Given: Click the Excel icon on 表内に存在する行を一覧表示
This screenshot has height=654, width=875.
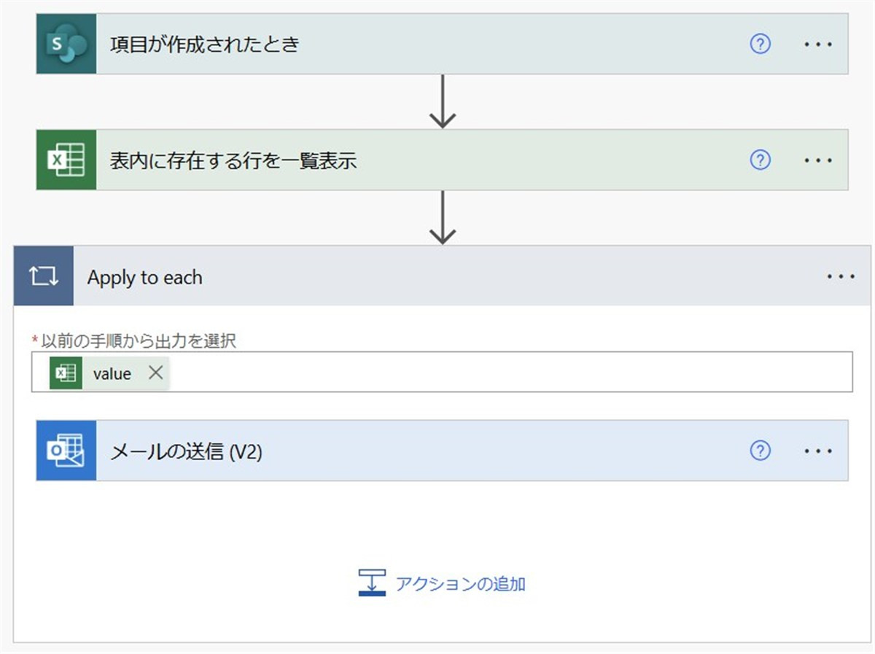Looking at the screenshot, I should click(66, 160).
